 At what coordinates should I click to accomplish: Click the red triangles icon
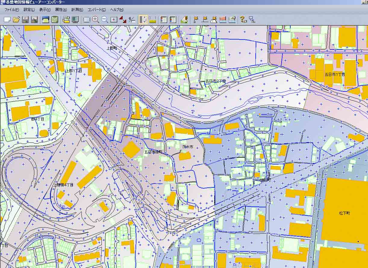[123, 20]
